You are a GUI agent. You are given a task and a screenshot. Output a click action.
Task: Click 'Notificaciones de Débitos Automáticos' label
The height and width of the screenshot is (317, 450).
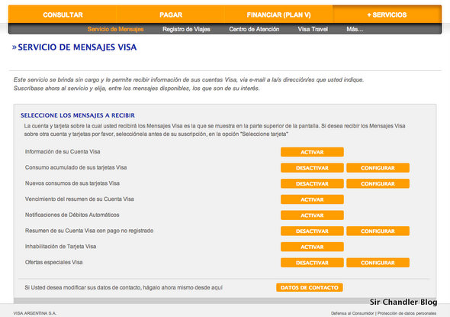tap(72, 215)
